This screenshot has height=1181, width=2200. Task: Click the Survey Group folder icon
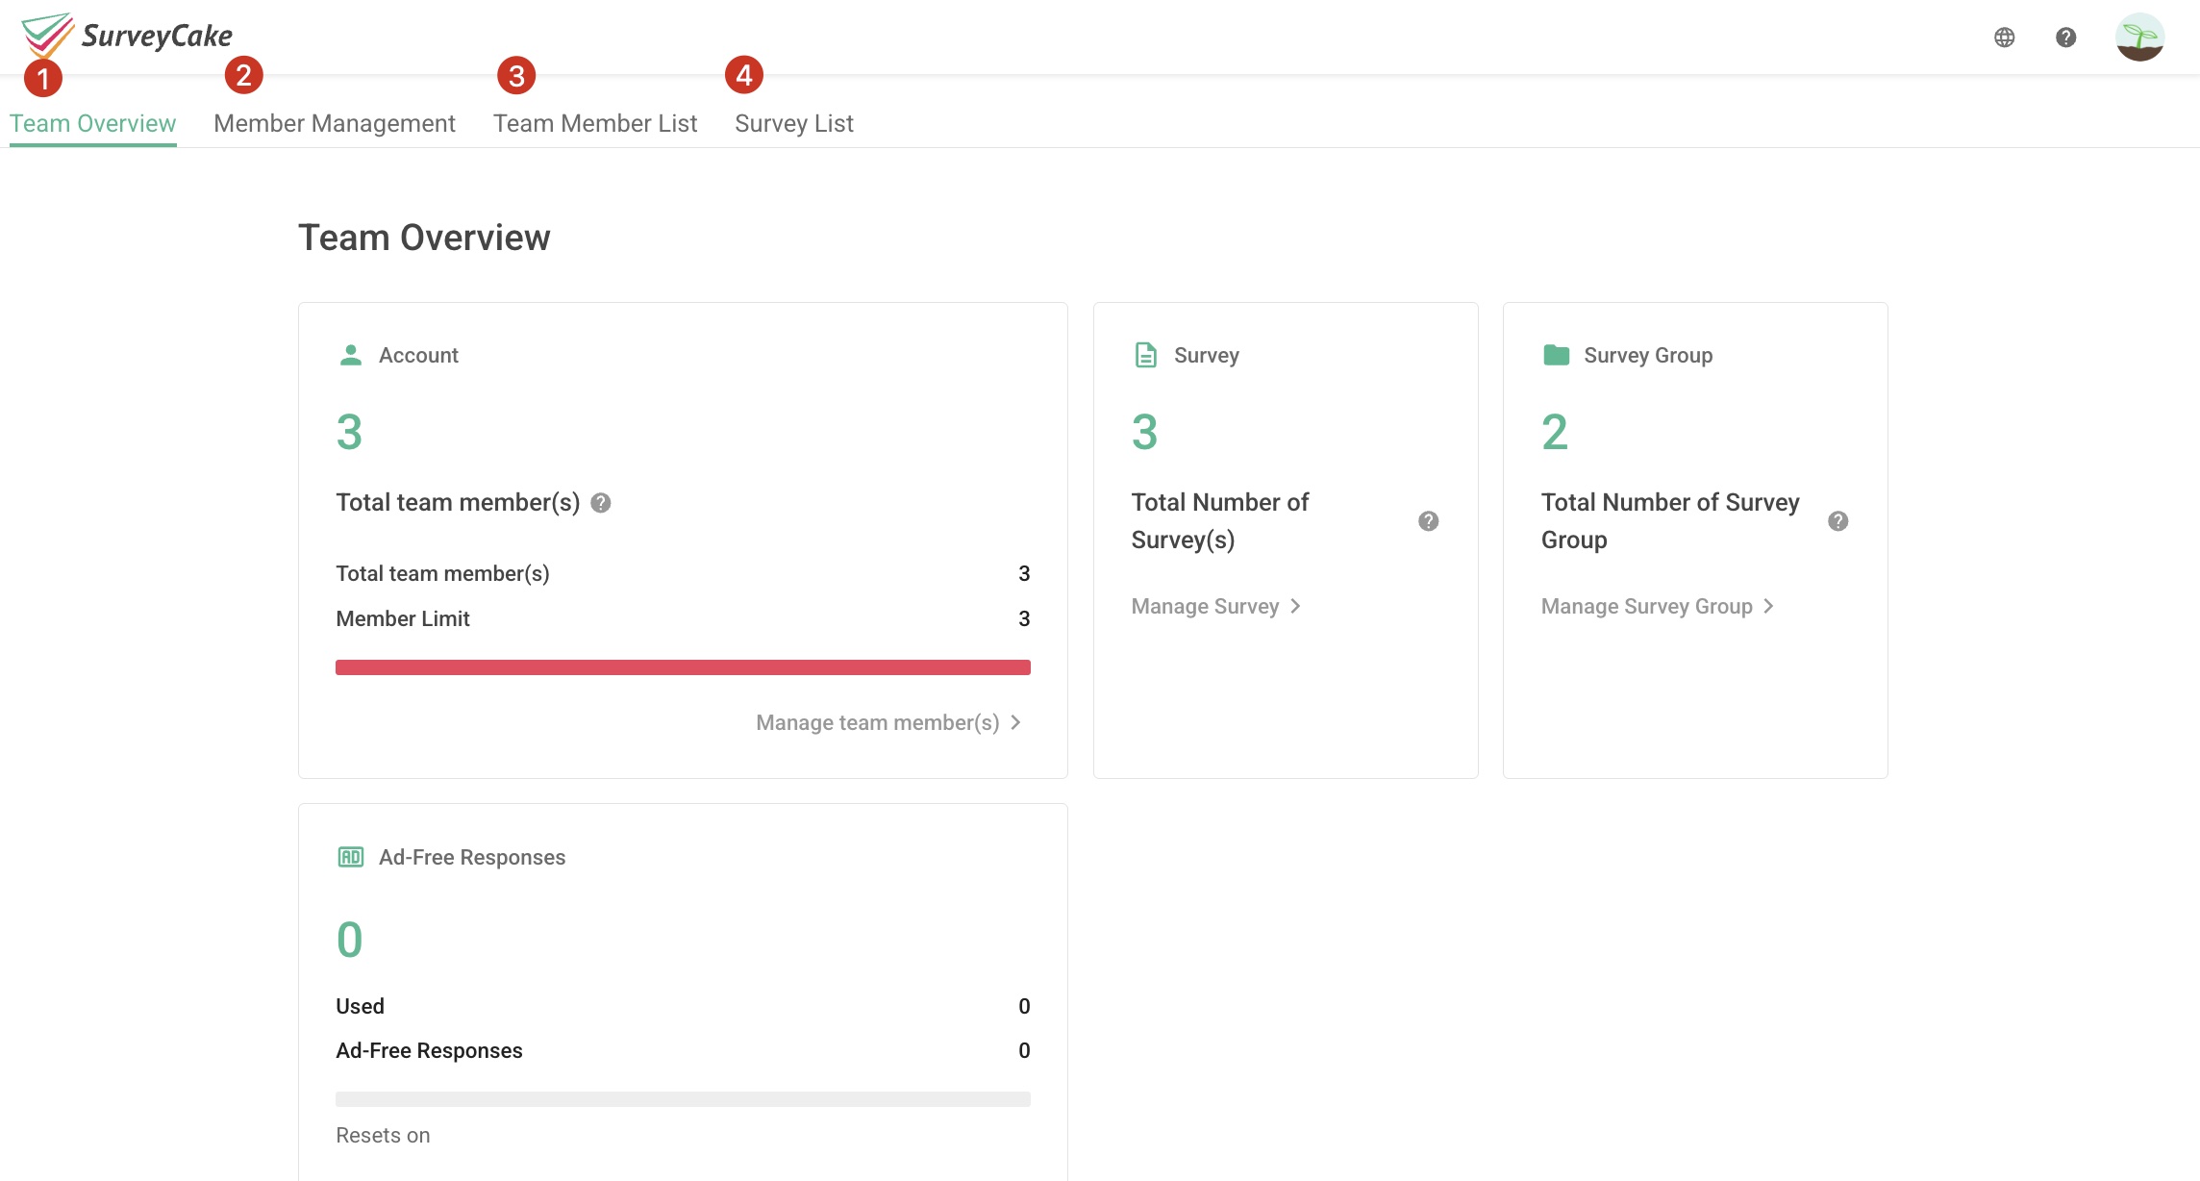point(1555,354)
